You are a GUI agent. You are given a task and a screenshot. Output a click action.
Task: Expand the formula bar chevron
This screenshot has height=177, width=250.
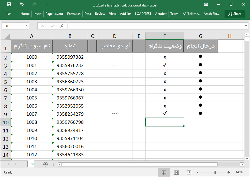[x=246, y=26]
